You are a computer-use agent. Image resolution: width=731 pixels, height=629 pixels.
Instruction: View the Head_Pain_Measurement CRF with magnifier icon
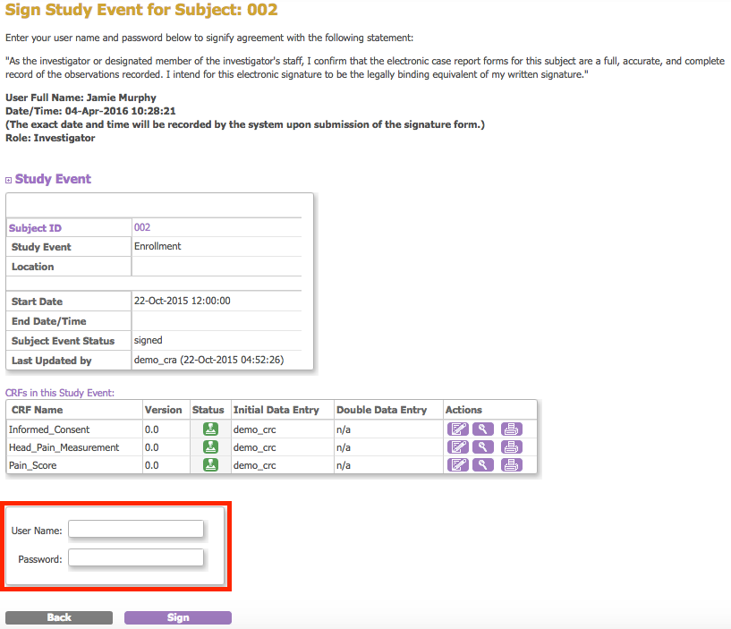click(x=483, y=446)
